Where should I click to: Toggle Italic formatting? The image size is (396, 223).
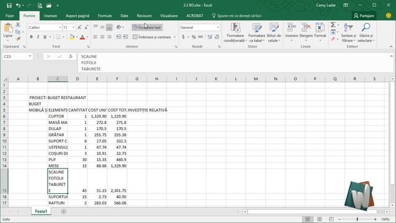38,37
